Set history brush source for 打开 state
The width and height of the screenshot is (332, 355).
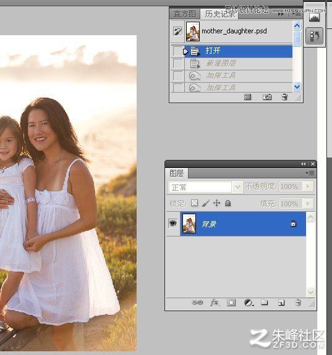click(x=177, y=51)
